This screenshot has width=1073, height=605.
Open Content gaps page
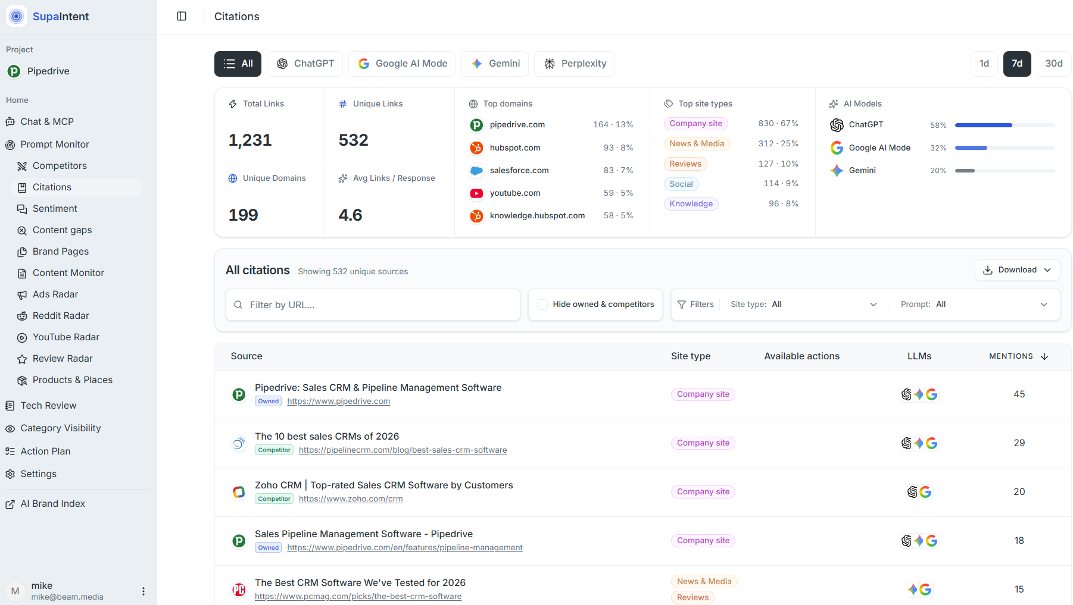(x=62, y=230)
